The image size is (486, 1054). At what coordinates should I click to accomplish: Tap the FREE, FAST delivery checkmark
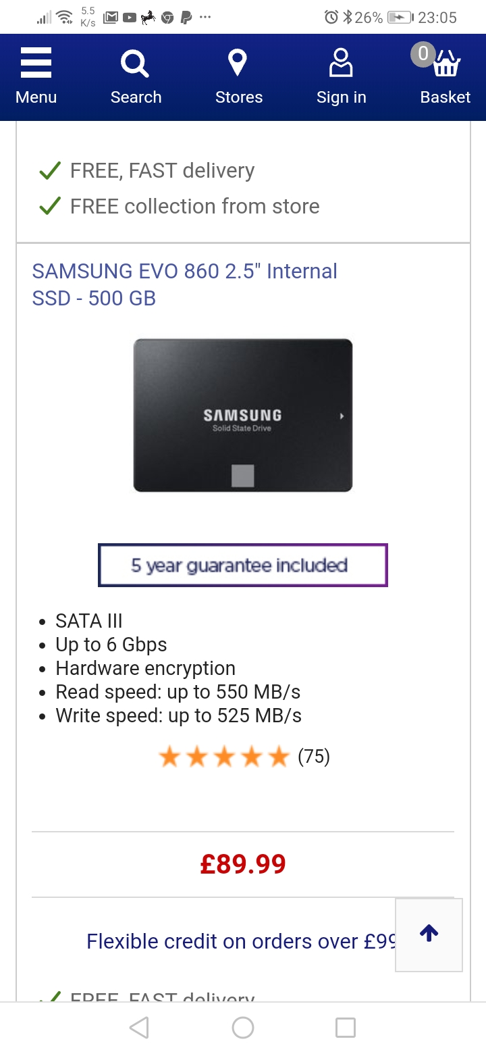(51, 171)
